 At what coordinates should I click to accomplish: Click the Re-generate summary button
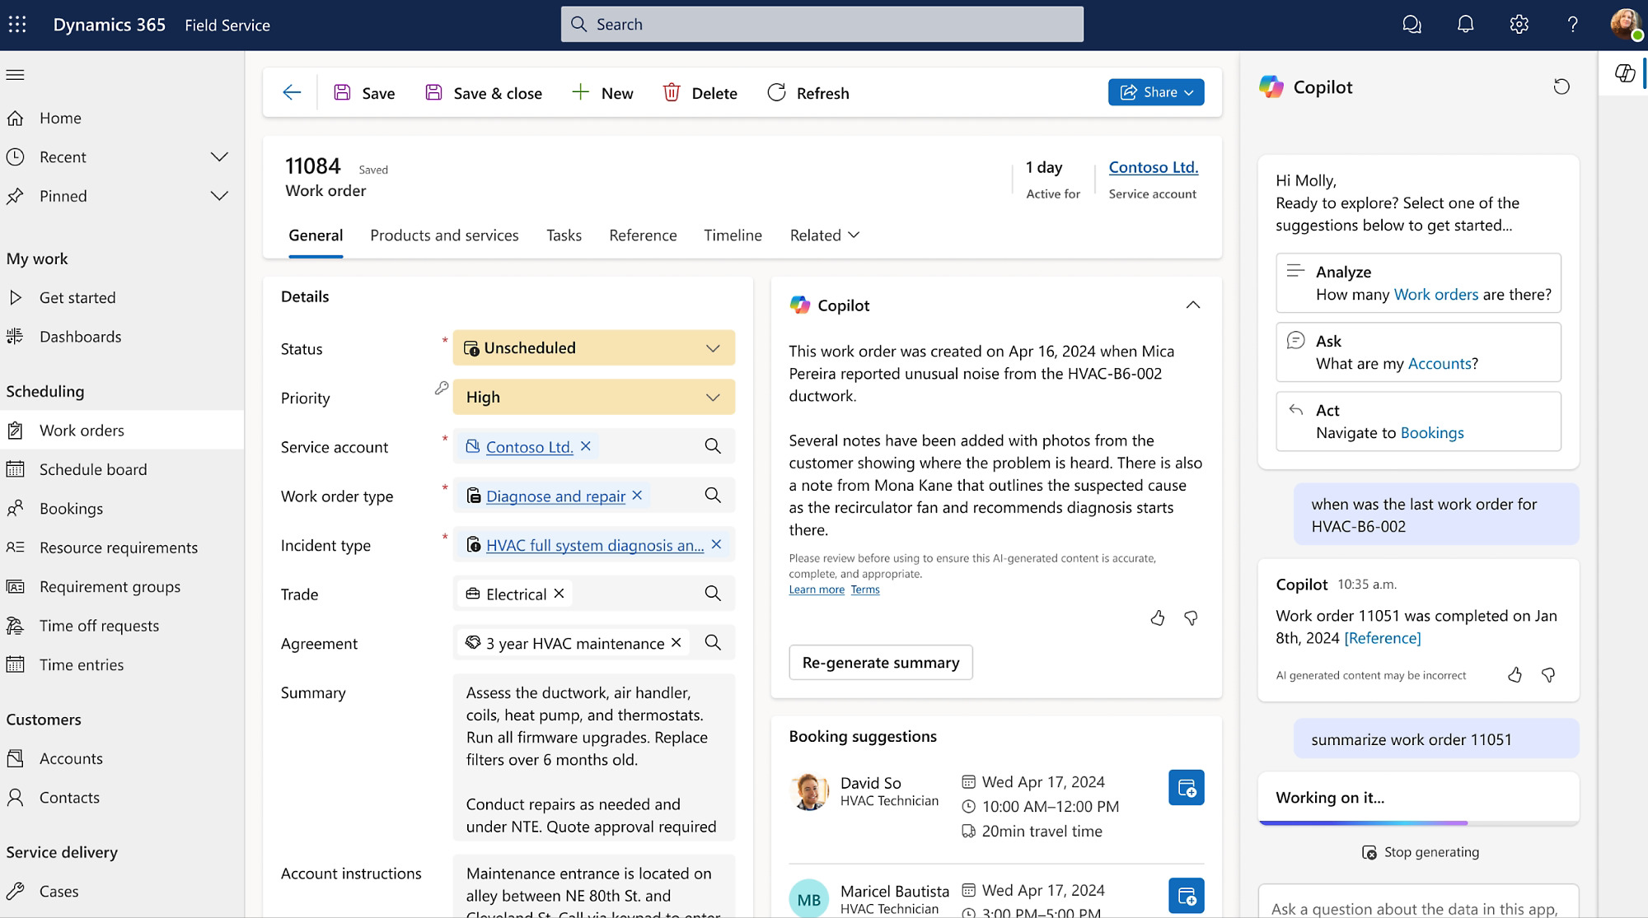coord(881,661)
